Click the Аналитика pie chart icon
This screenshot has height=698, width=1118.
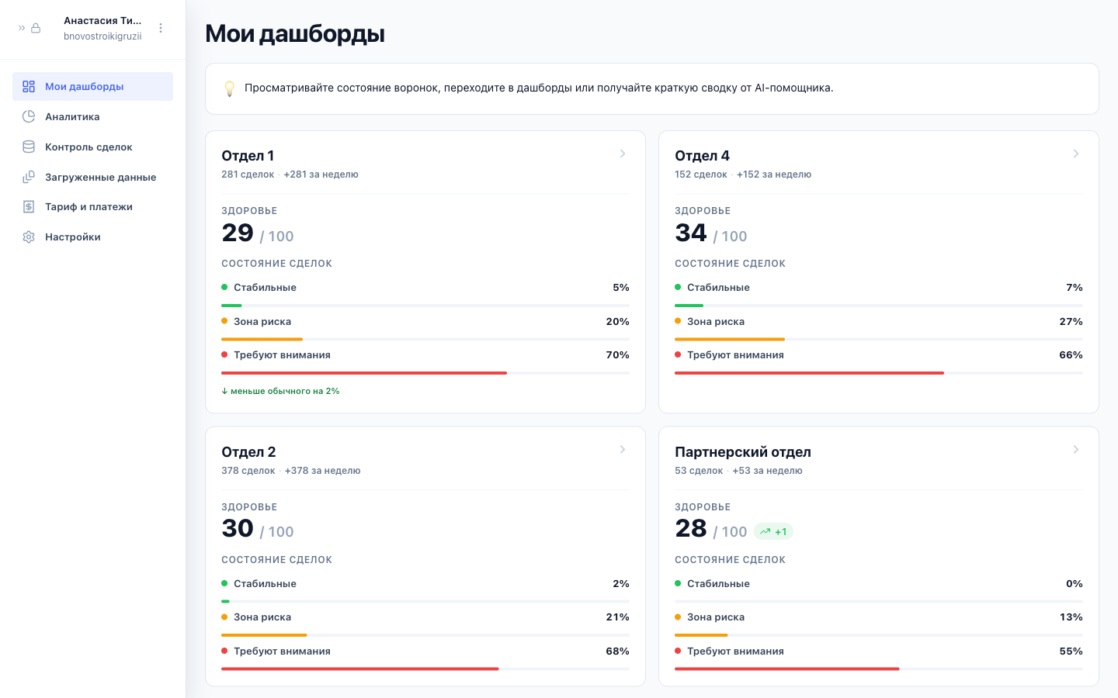click(x=29, y=116)
